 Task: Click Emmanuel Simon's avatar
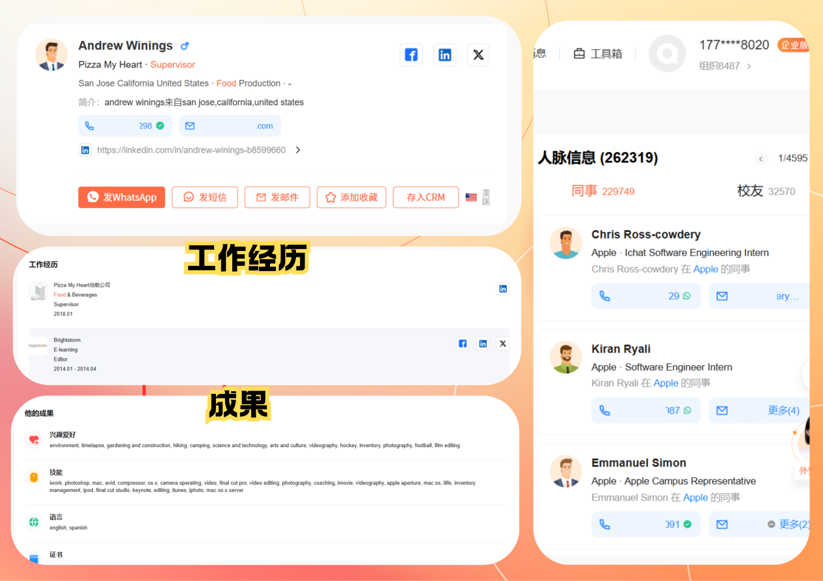[566, 472]
